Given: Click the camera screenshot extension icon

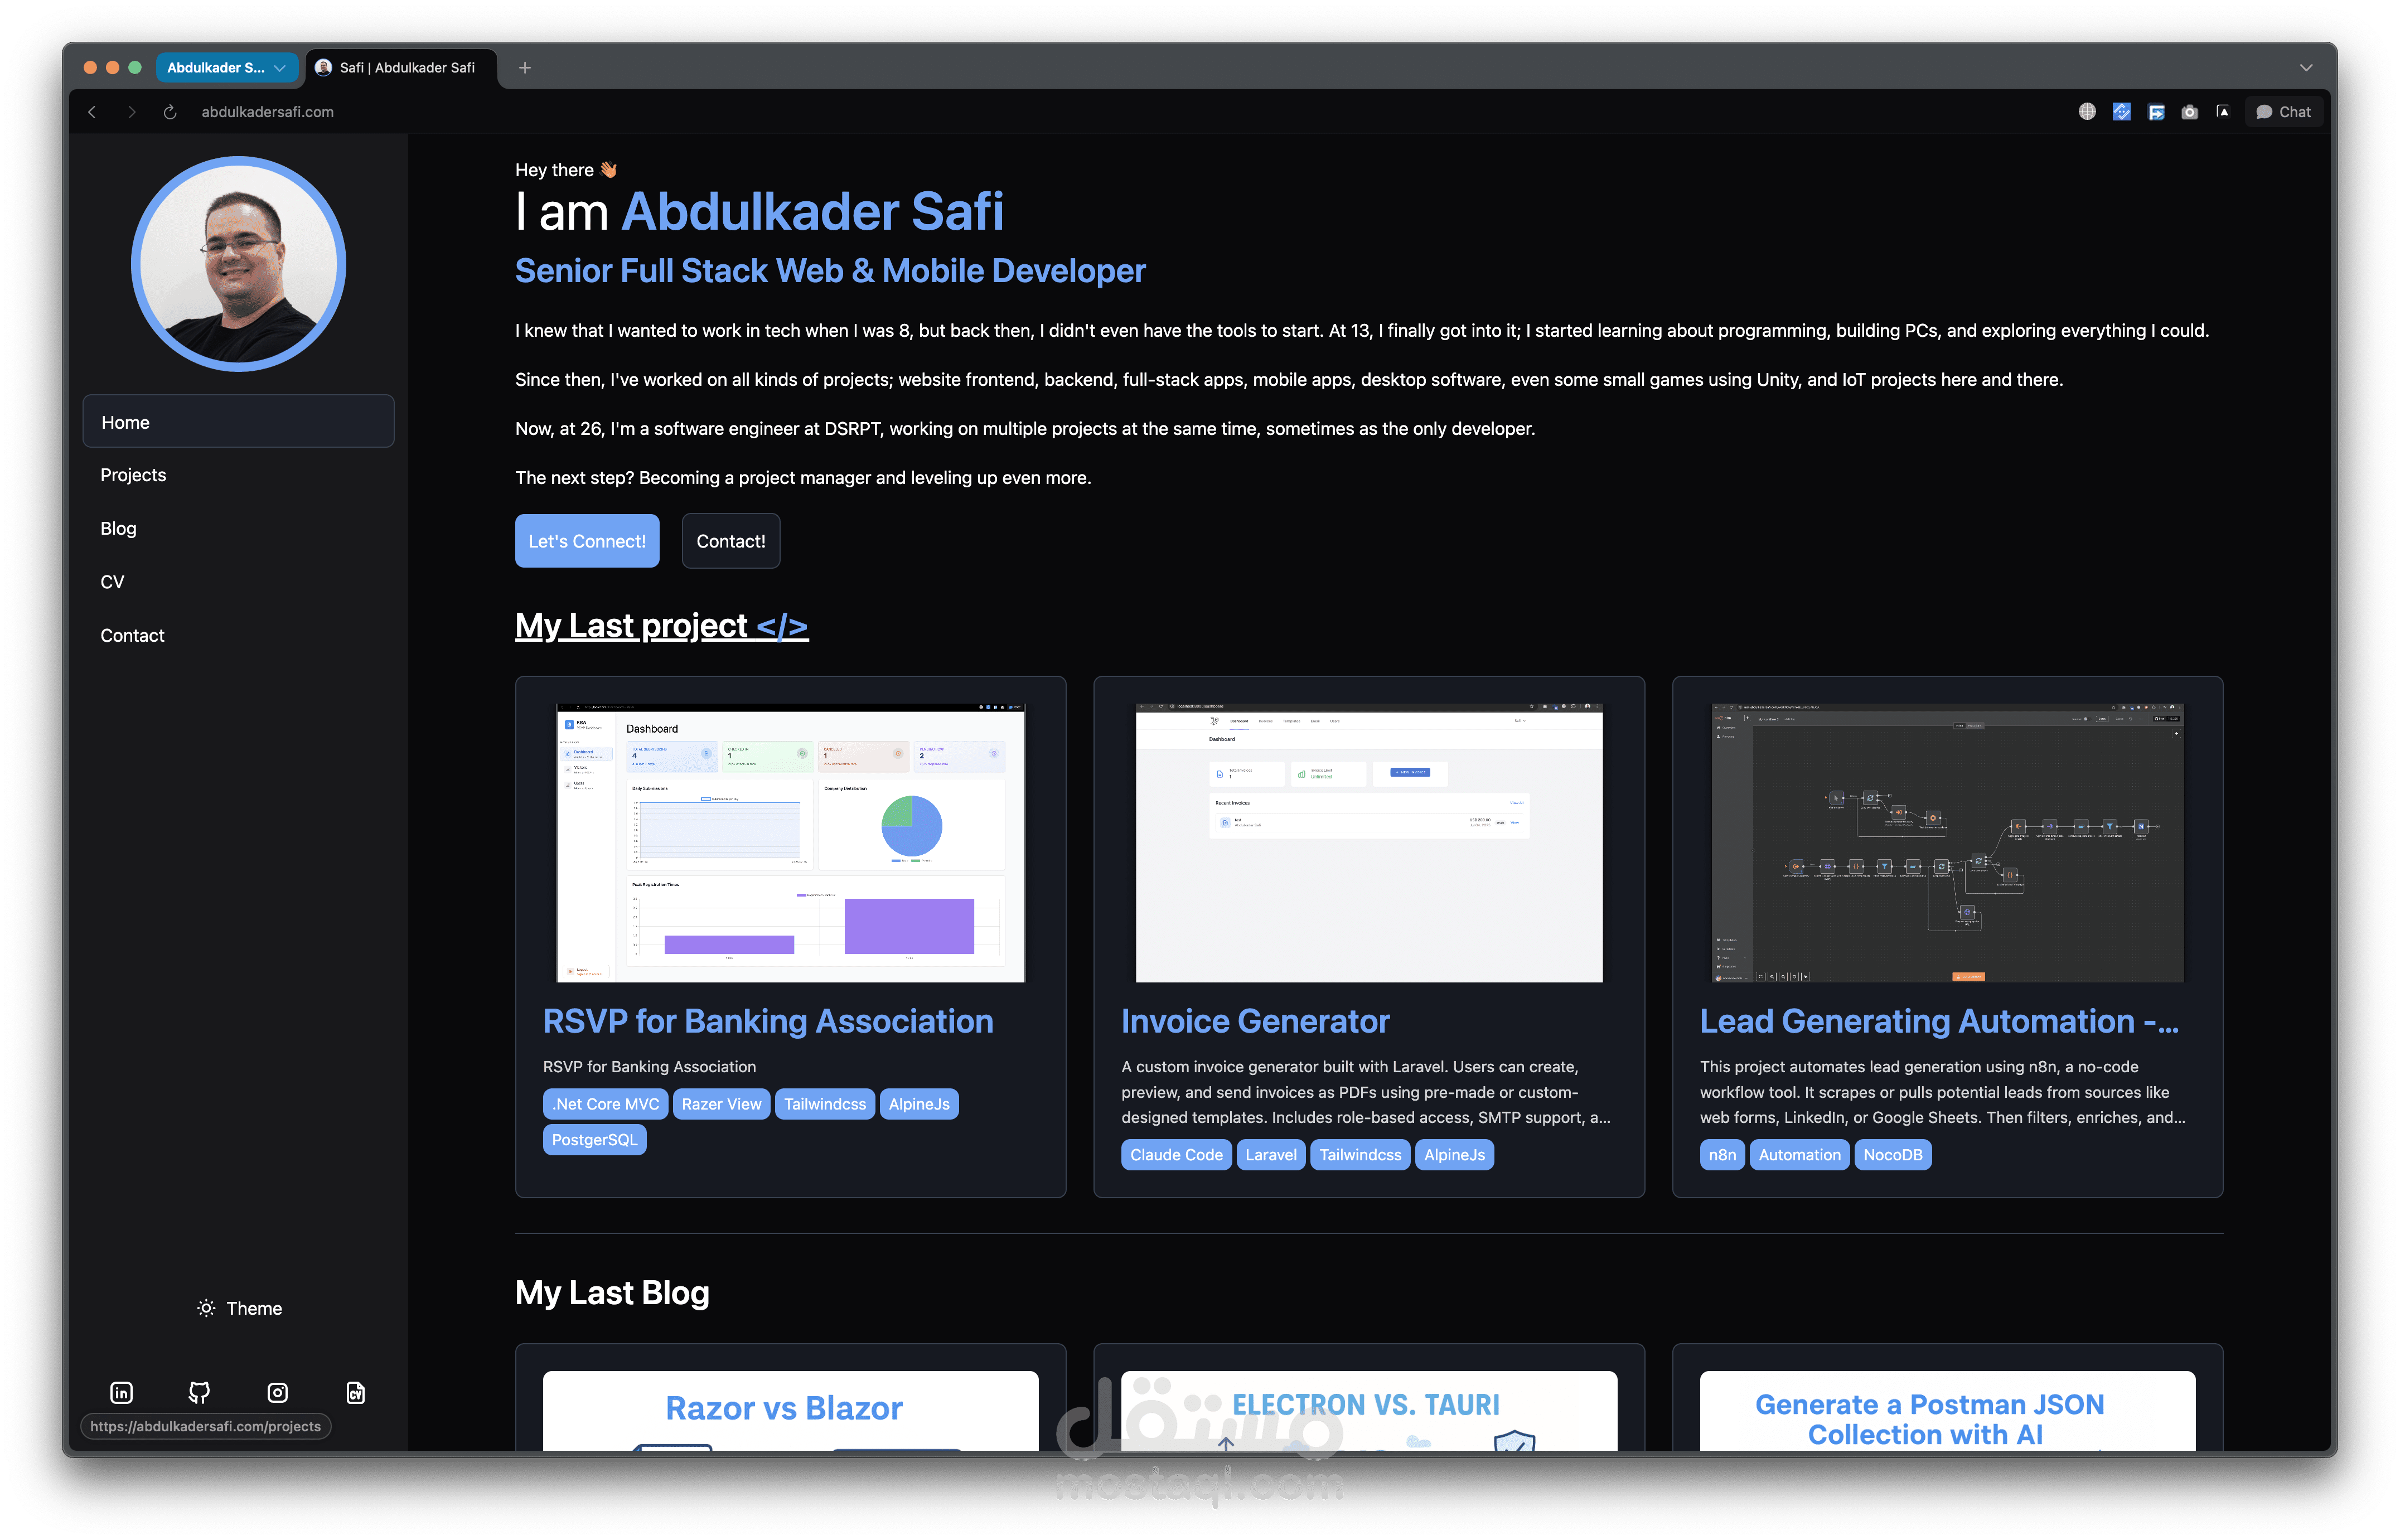Looking at the screenshot, I should pos(2190,112).
